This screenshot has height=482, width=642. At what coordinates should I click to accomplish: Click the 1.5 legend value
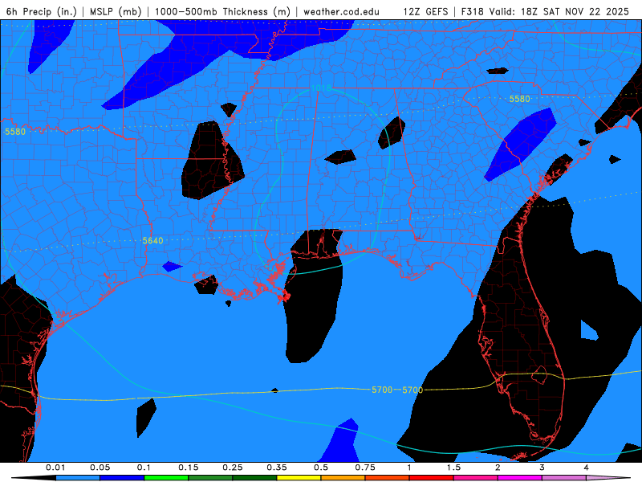pos(453,468)
